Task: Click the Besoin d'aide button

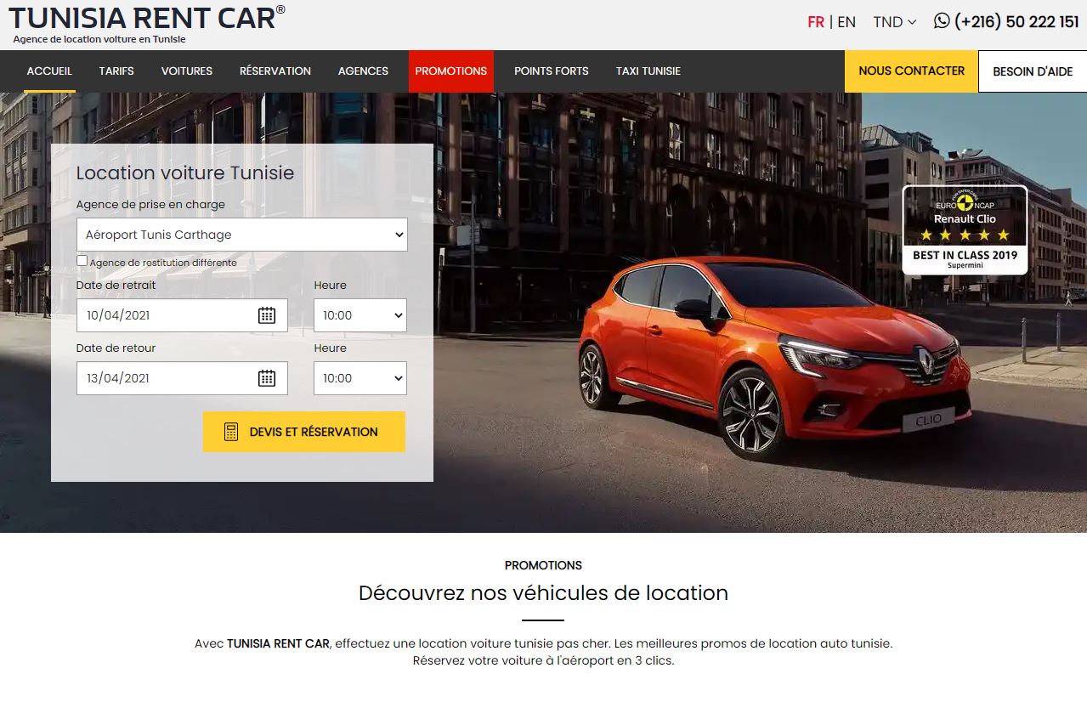Action: pyautogui.click(x=1033, y=71)
